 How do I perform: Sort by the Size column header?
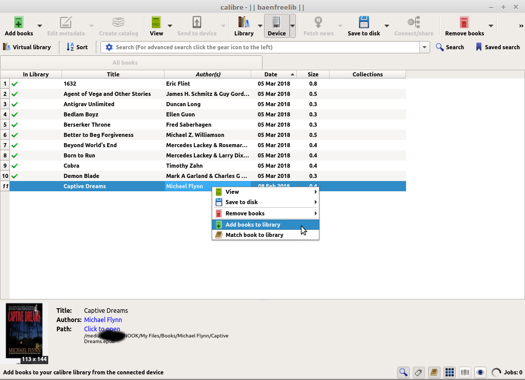313,74
